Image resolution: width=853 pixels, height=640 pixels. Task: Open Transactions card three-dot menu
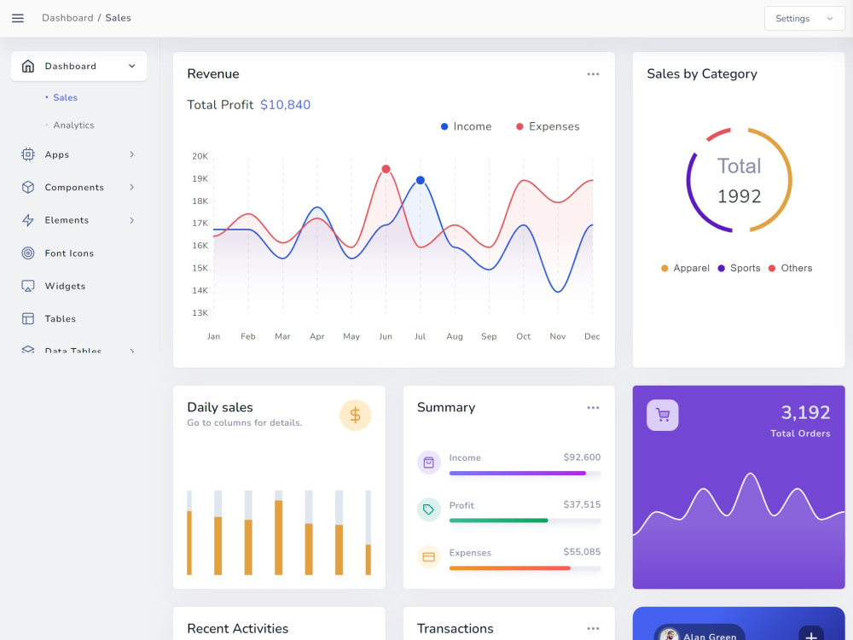(x=593, y=629)
